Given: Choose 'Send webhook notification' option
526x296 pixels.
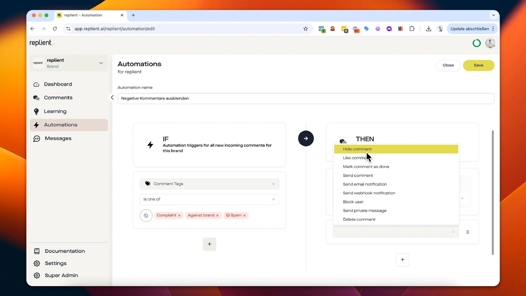Looking at the screenshot, I should point(369,193).
